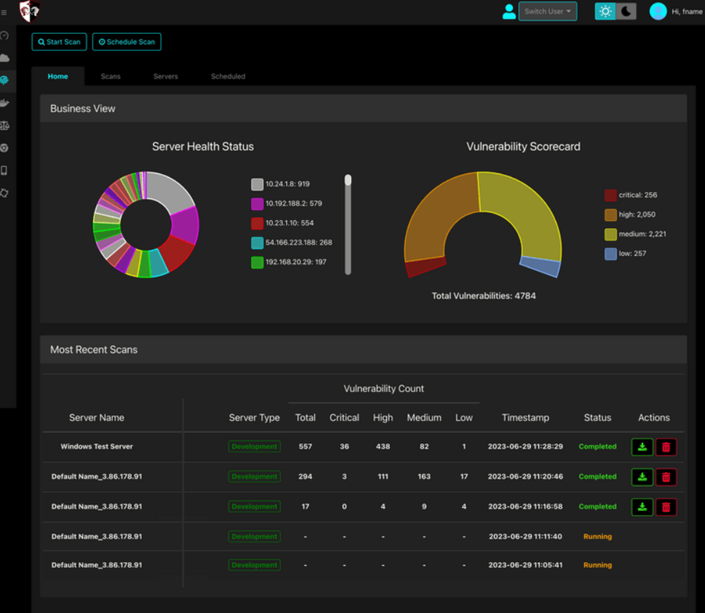705x613 pixels.
Task: Click medium count 163
Action: 424,477
